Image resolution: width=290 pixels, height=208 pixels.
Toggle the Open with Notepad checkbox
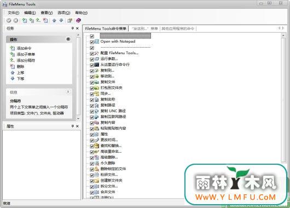click(x=92, y=42)
